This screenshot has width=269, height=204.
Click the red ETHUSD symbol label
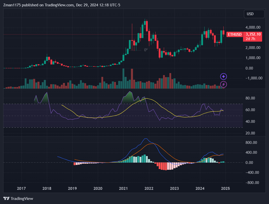[234, 34]
